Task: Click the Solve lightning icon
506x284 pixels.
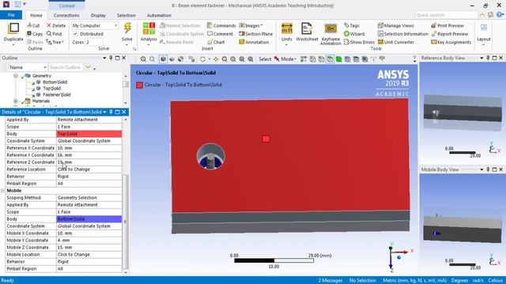Action: click(x=127, y=28)
